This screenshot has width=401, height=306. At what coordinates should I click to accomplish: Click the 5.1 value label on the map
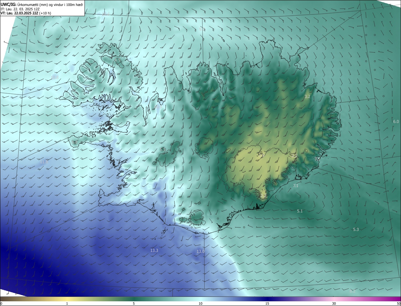click(x=300, y=211)
